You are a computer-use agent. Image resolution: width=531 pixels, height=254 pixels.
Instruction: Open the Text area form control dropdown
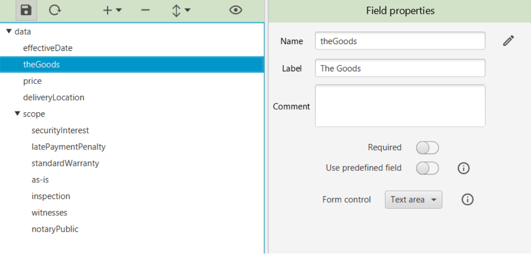tap(413, 199)
